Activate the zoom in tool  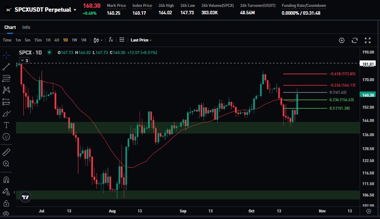(x=6, y=164)
